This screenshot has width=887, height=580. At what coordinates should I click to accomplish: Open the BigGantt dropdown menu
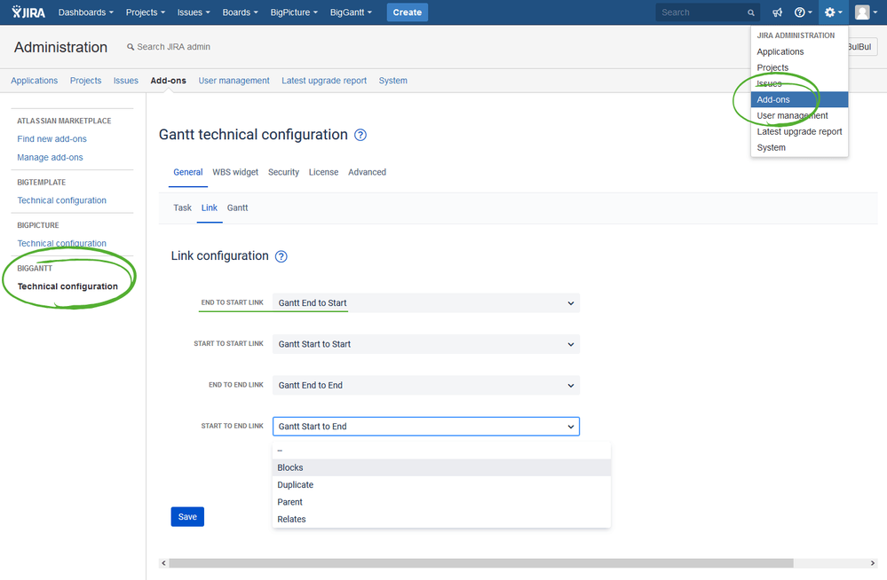click(x=351, y=12)
